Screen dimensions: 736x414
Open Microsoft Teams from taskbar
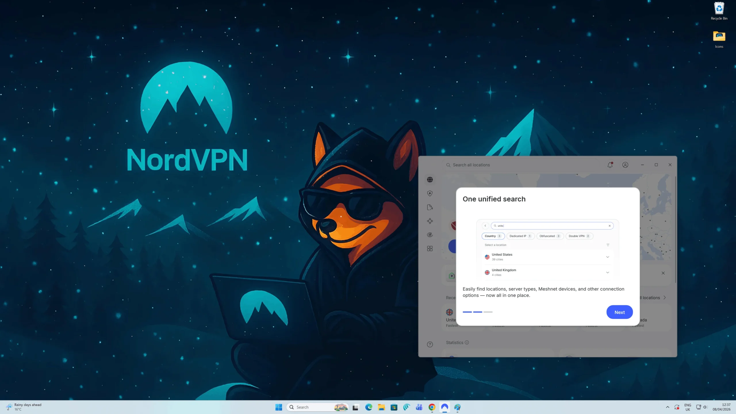[x=419, y=407]
